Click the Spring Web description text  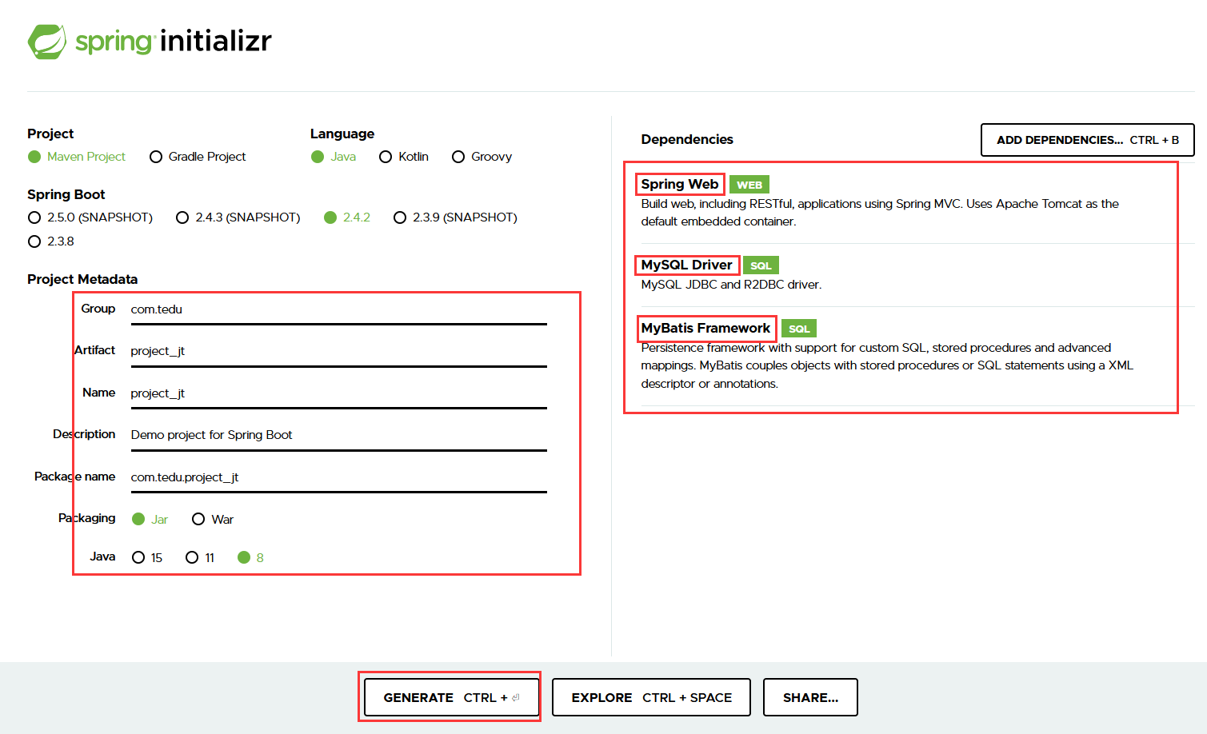[880, 213]
